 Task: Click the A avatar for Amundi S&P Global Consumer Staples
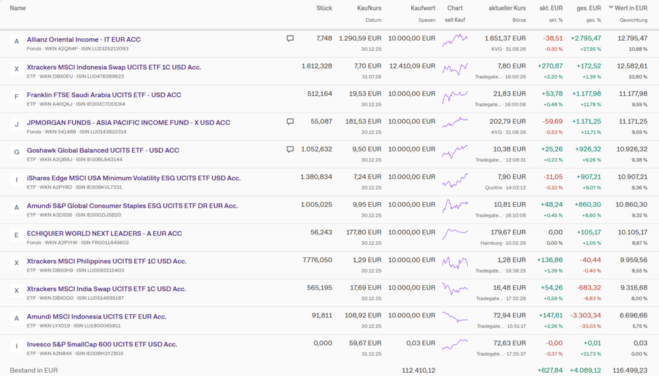(16, 207)
